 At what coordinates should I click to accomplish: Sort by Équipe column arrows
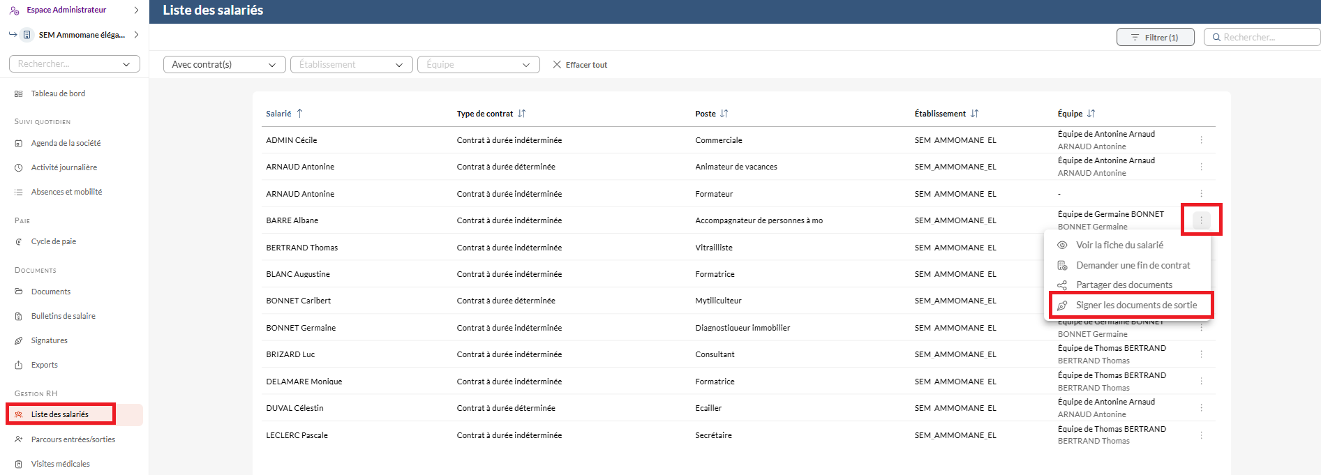click(1091, 114)
